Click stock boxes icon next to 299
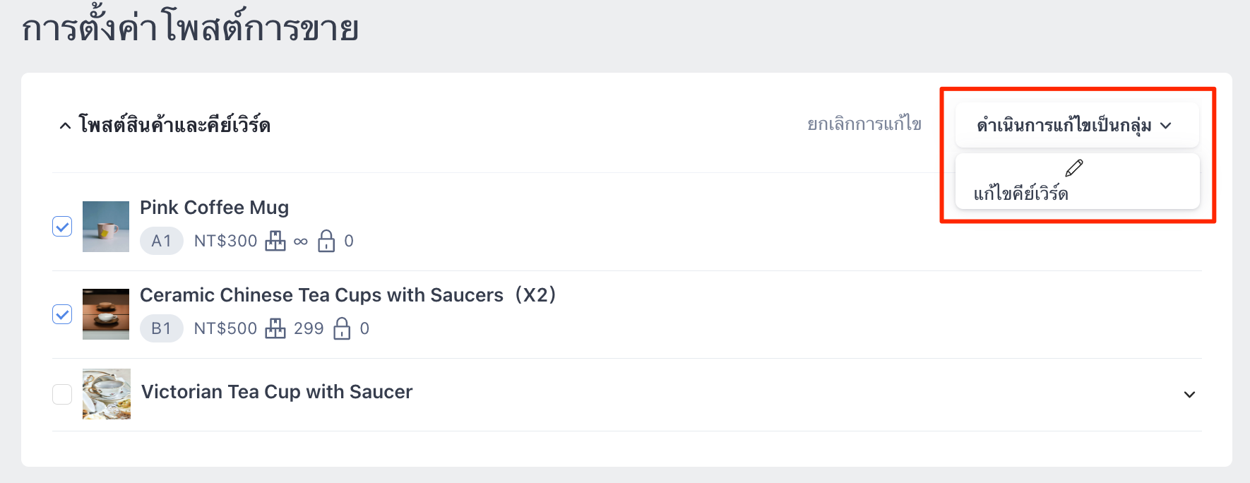Viewport: 1250px width, 483px height. pyautogui.click(x=275, y=329)
